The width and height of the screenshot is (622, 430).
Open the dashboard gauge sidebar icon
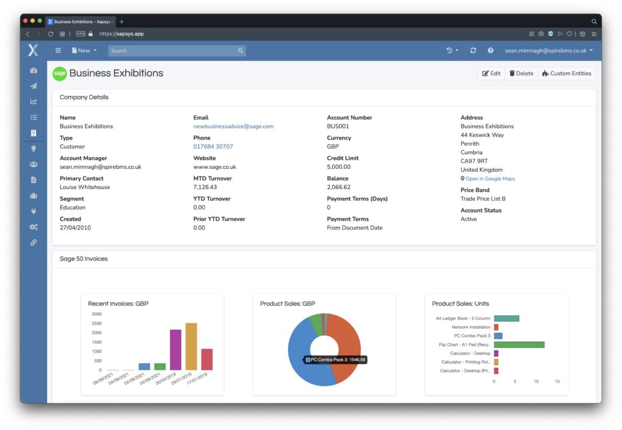(x=34, y=70)
